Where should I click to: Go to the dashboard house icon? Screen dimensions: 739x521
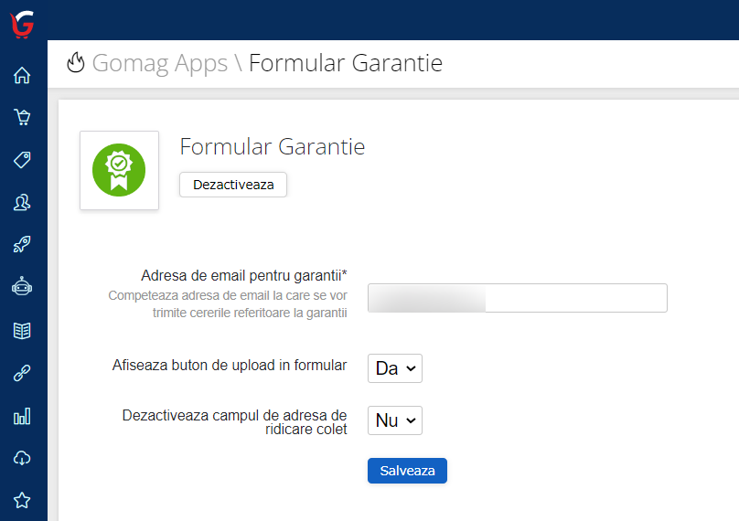pos(22,75)
